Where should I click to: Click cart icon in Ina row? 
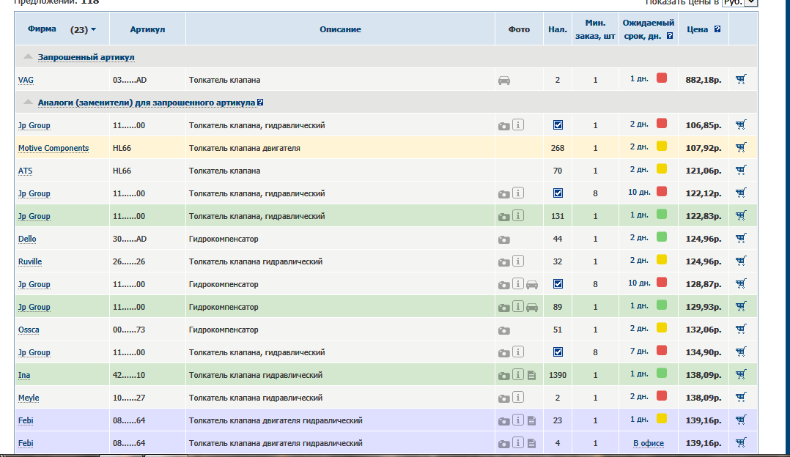(740, 375)
